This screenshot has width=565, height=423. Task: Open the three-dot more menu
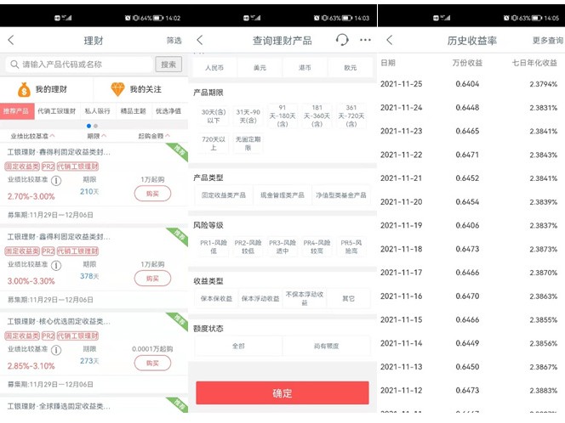pos(365,40)
